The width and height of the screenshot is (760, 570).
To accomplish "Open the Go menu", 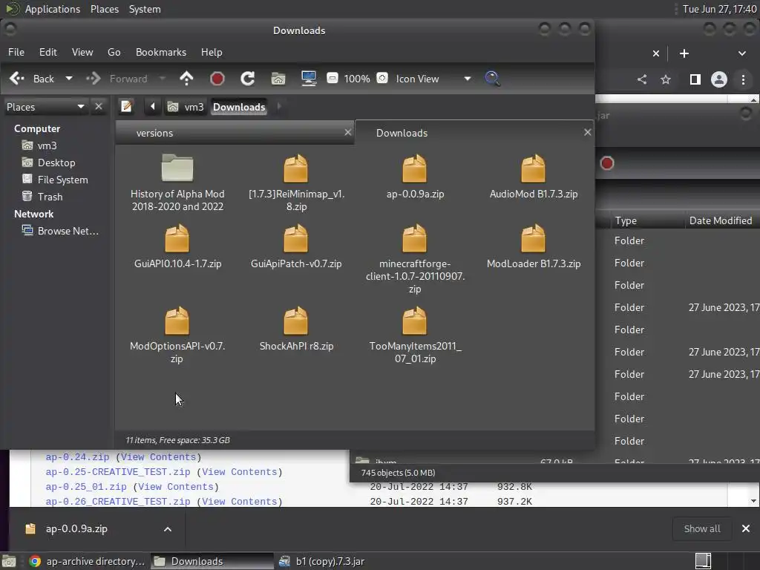I will pos(114,52).
